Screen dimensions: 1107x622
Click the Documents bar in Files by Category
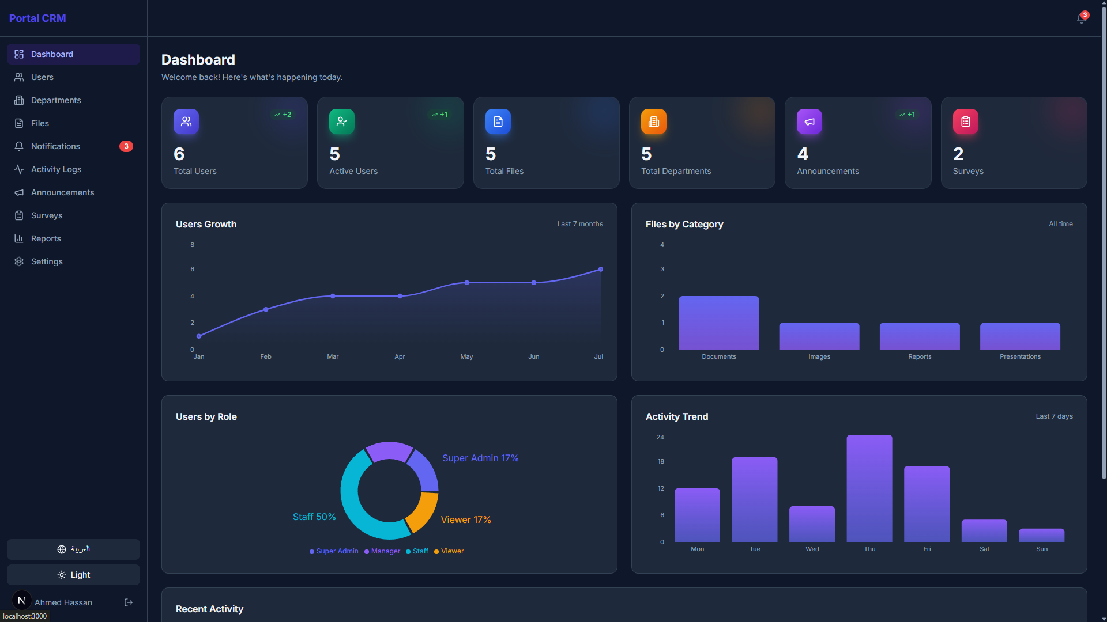point(719,323)
